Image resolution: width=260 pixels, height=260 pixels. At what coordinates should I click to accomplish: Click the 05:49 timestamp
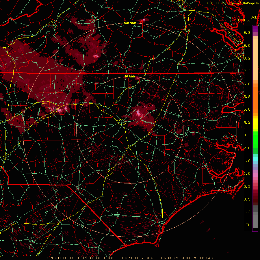coord(207,258)
